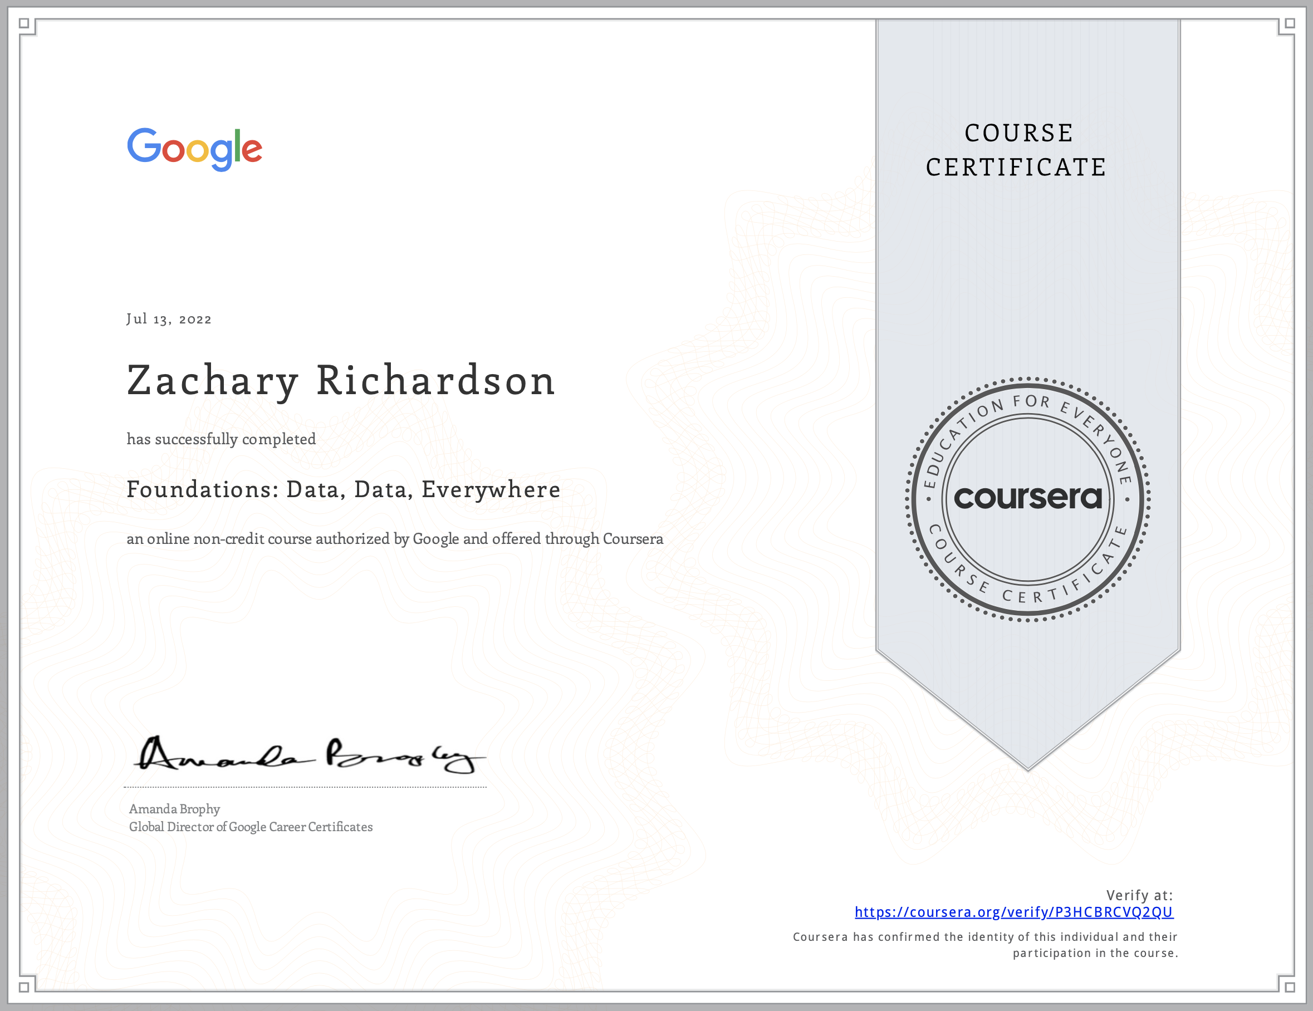Click the top-left corner ornament square
The height and width of the screenshot is (1011, 1313).
(24, 23)
